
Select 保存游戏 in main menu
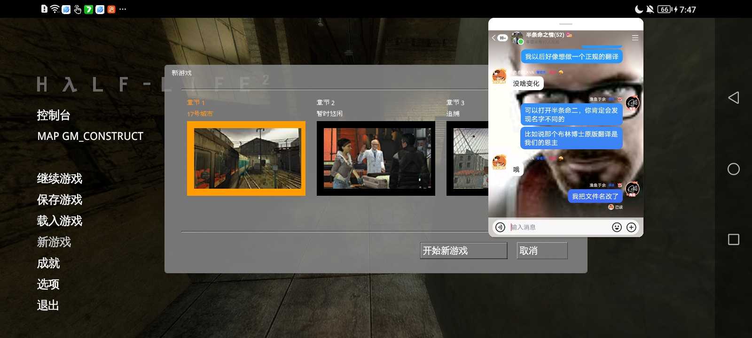tap(60, 200)
